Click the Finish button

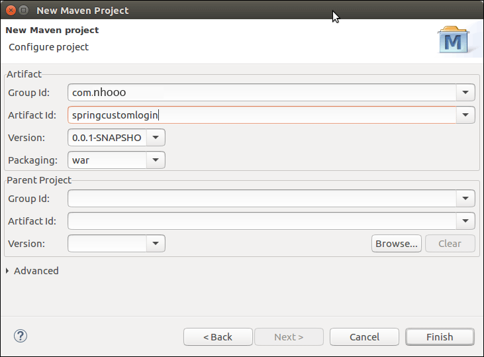440,336
